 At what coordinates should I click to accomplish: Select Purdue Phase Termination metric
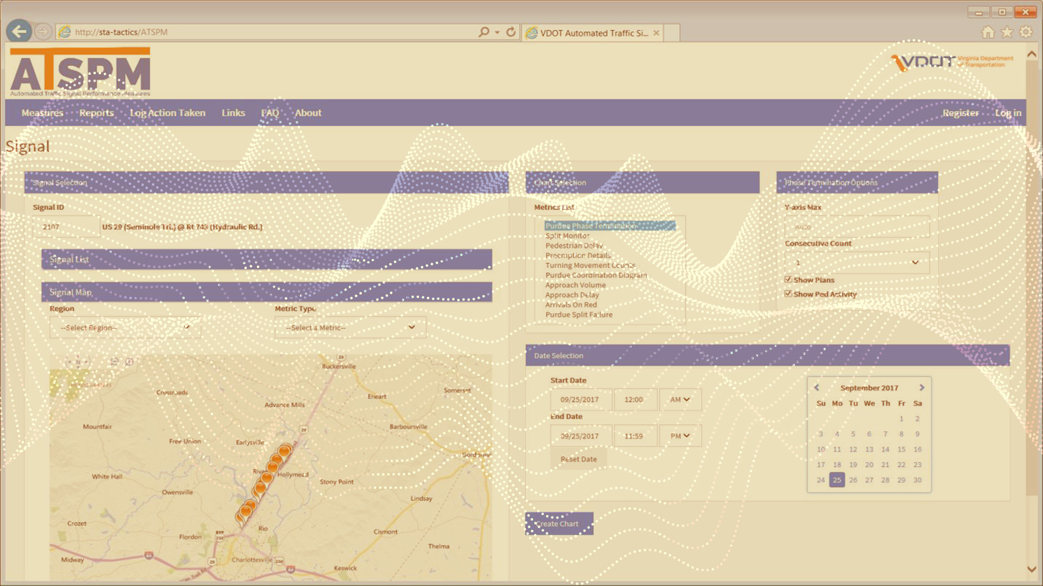(x=610, y=226)
